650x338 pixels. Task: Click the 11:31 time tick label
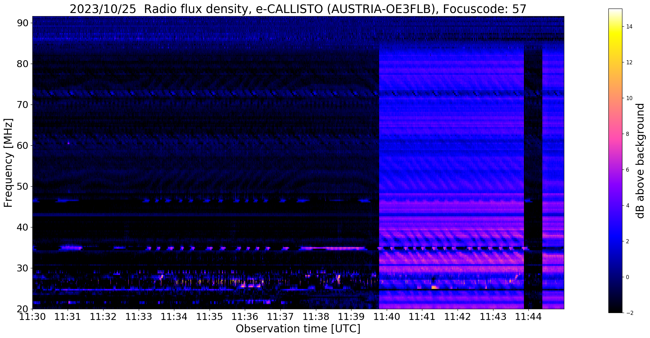click(68, 316)
